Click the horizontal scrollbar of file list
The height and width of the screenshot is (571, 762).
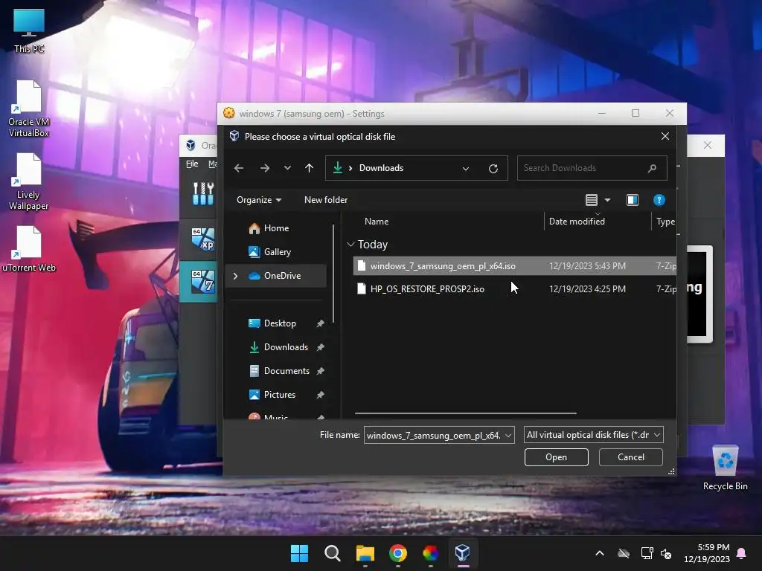click(x=466, y=413)
